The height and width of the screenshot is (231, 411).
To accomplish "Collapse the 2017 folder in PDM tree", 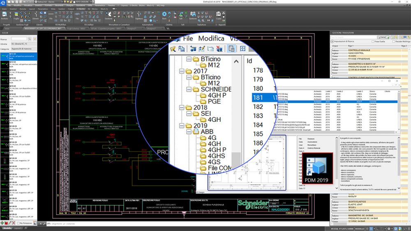I will [182, 71].
